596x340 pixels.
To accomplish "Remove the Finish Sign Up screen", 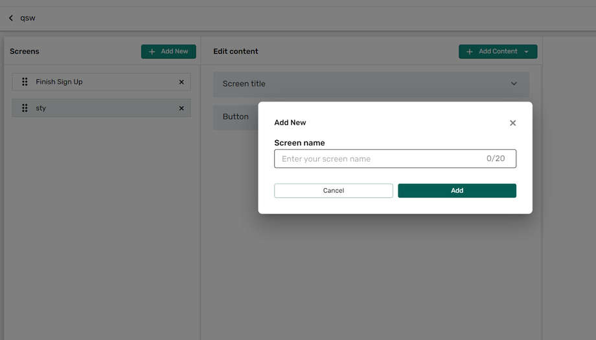I will click(181, 82).
